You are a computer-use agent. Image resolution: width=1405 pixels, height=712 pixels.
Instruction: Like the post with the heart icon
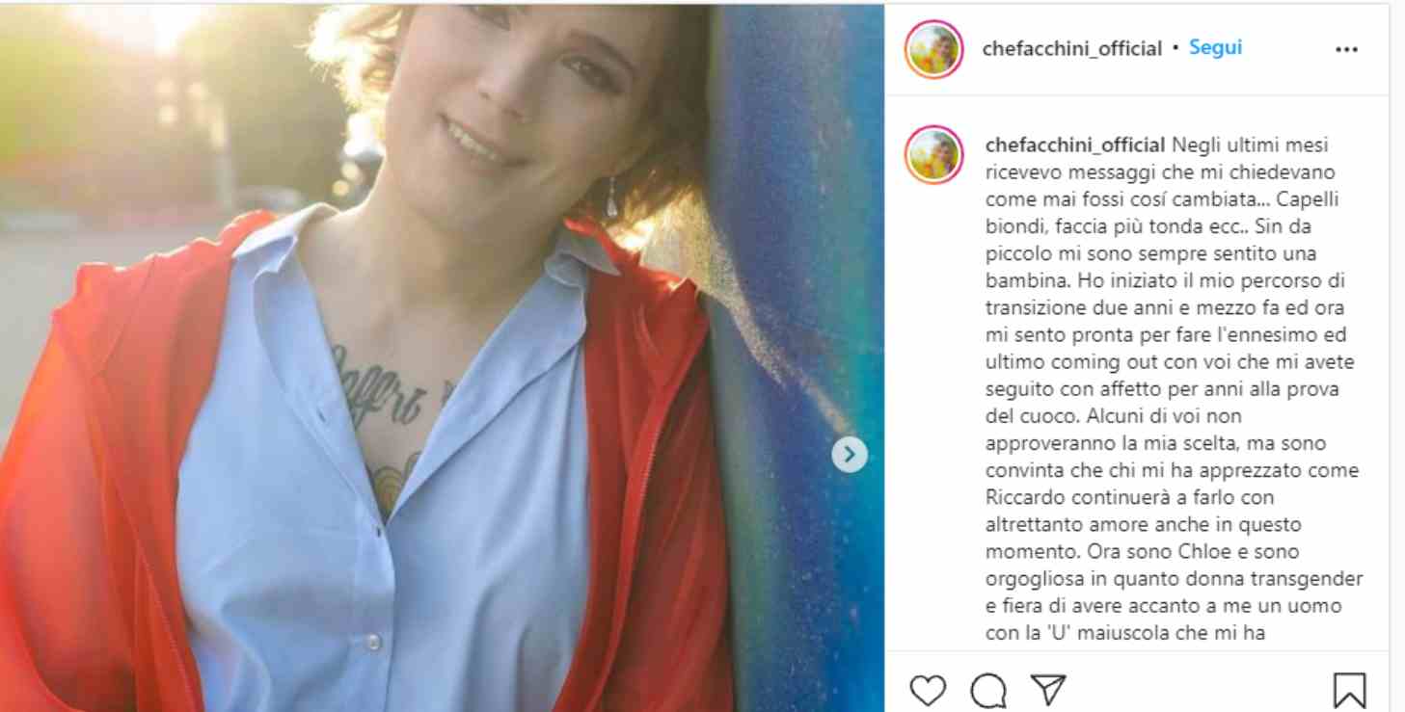pyautogui.click(x=928, y=690)
